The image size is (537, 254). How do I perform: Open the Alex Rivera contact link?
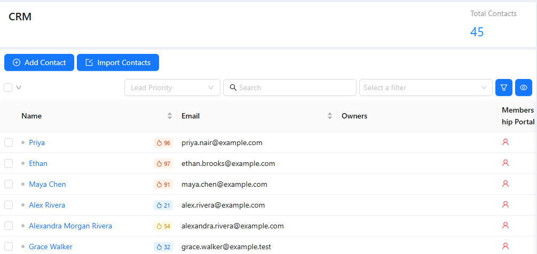(47, 205)
